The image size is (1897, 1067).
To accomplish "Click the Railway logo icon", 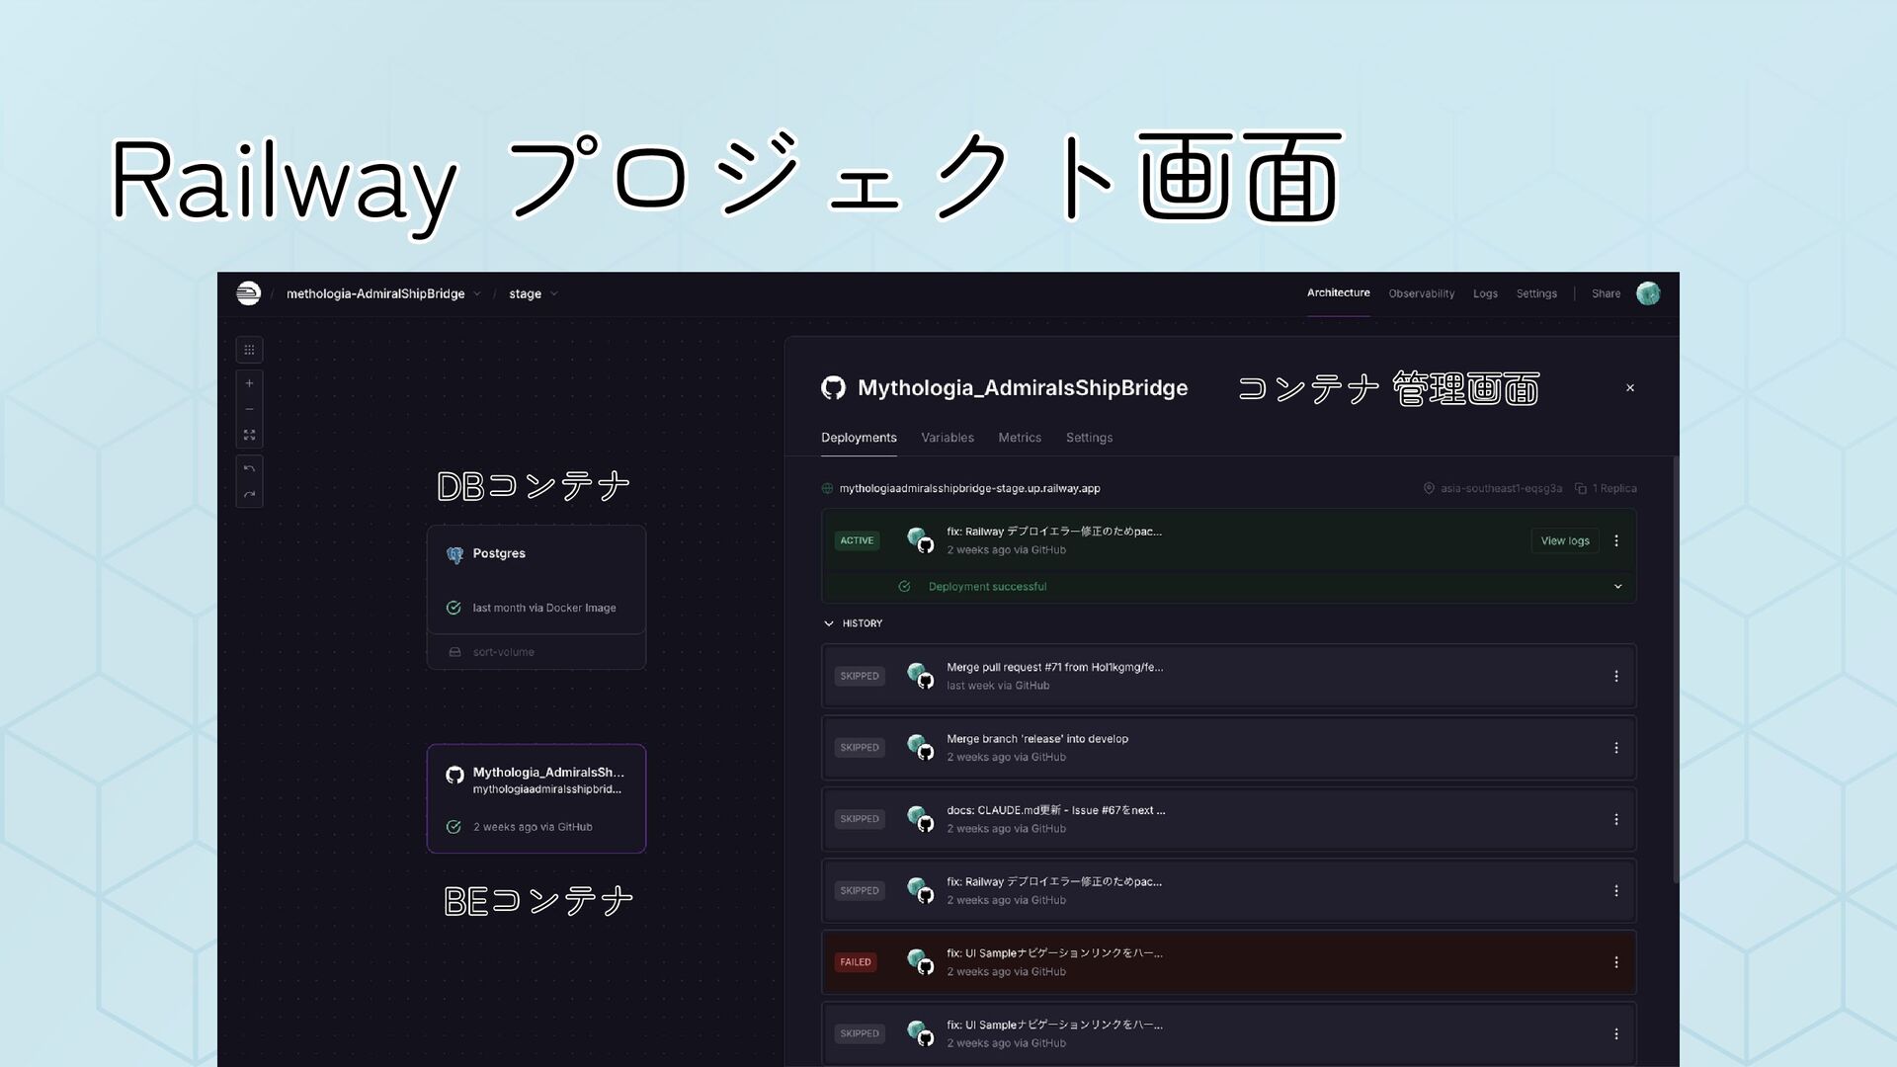I will pos(248,293).
